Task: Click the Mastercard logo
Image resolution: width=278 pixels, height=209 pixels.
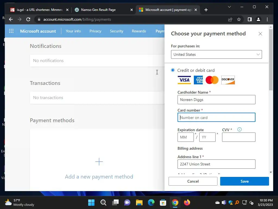Action: 212,80
